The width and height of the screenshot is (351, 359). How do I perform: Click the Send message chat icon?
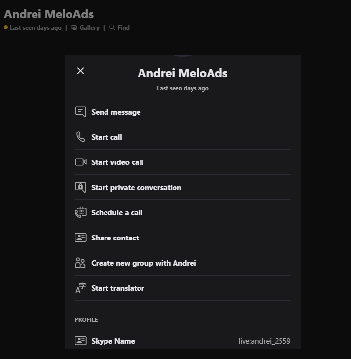[80, 112]
